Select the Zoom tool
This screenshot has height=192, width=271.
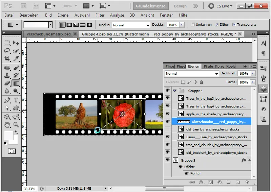(16, 124)
